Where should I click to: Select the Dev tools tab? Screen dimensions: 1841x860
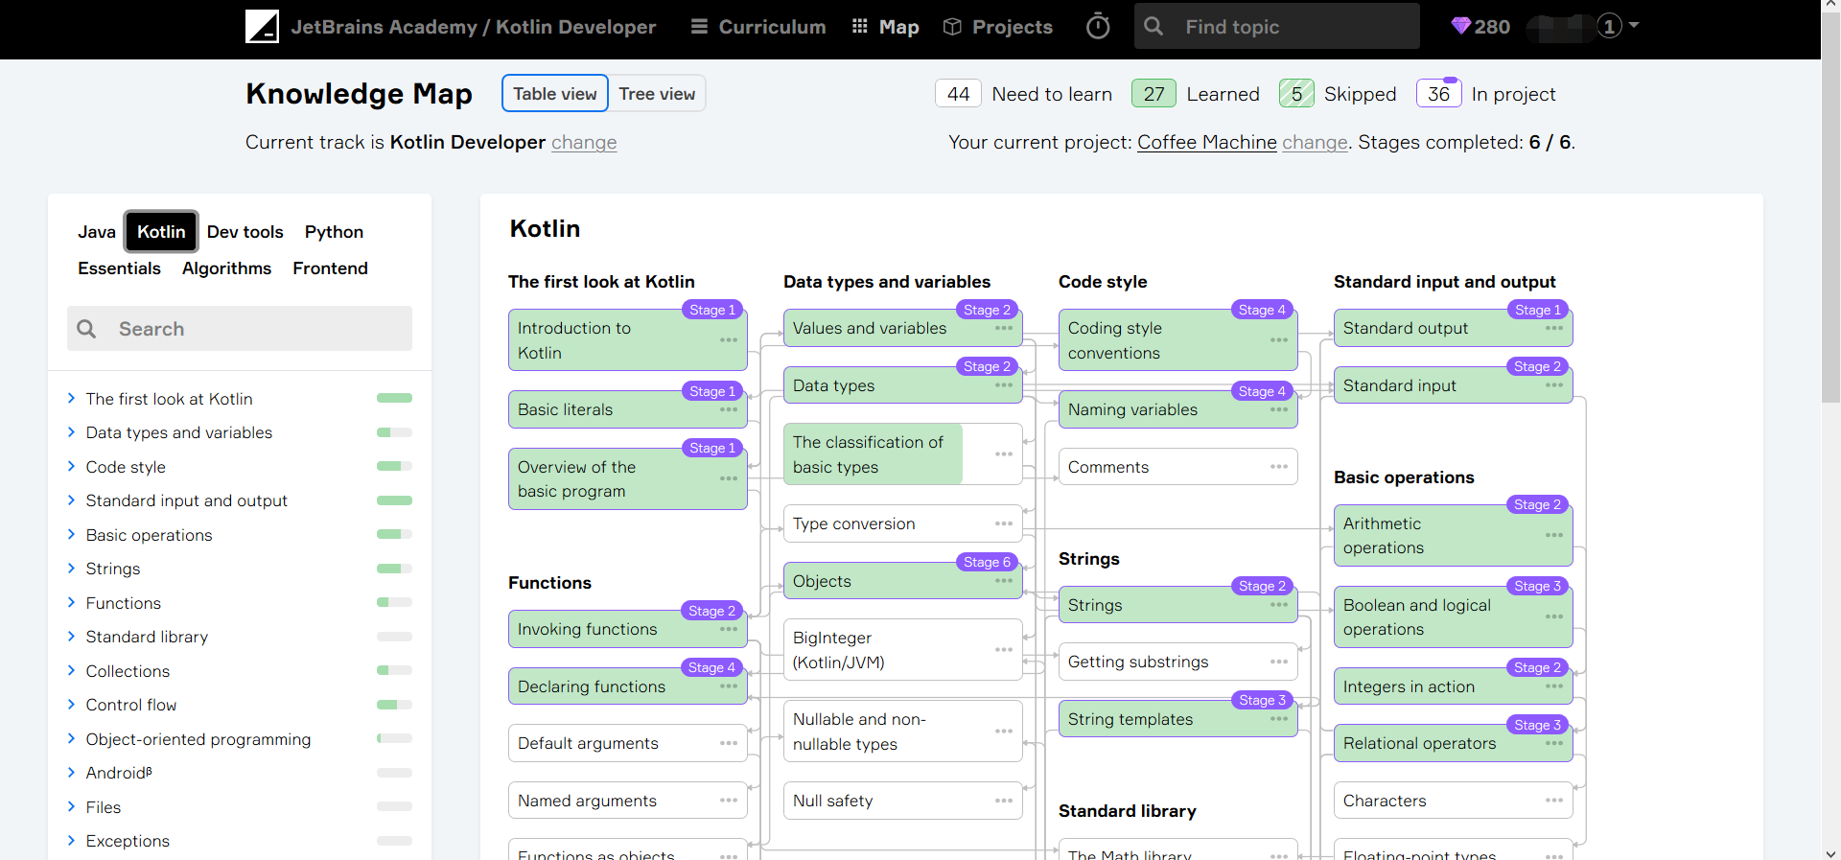click(x=245, y=232)
